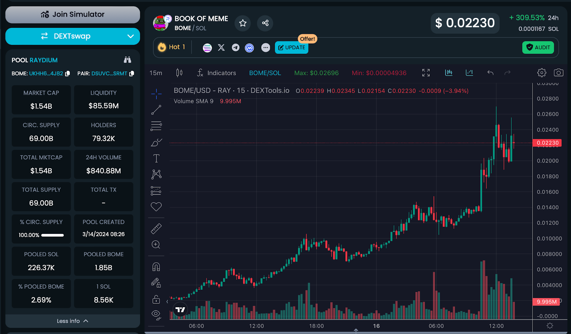Open pool explorer with the binoculars icon
Image resolution: width=571 pixels, height=334 pixels.
(127, 60)
